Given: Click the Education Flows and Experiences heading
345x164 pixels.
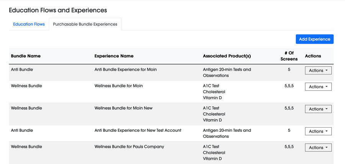Looking at the screenshot, I should coord(58,10).
